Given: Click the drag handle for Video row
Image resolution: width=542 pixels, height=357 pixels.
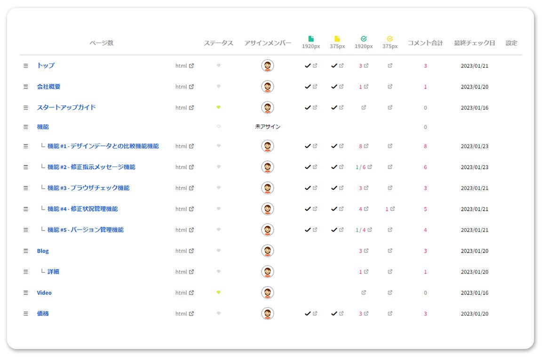Looking at the screenshot, I should tap(25, 293).
